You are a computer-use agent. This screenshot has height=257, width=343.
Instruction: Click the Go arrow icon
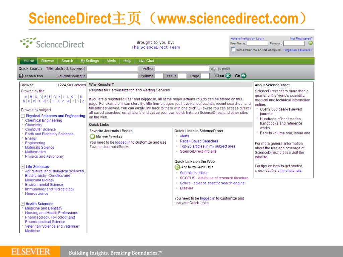click(244, 76)
